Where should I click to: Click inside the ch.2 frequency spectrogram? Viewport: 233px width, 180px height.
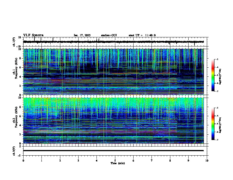coord(114,121)
